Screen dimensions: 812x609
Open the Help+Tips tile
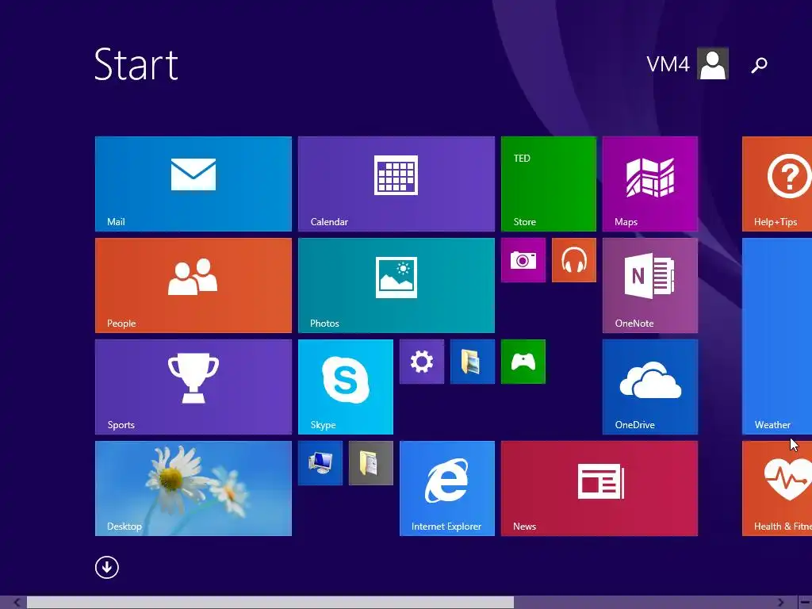(777, 184)
